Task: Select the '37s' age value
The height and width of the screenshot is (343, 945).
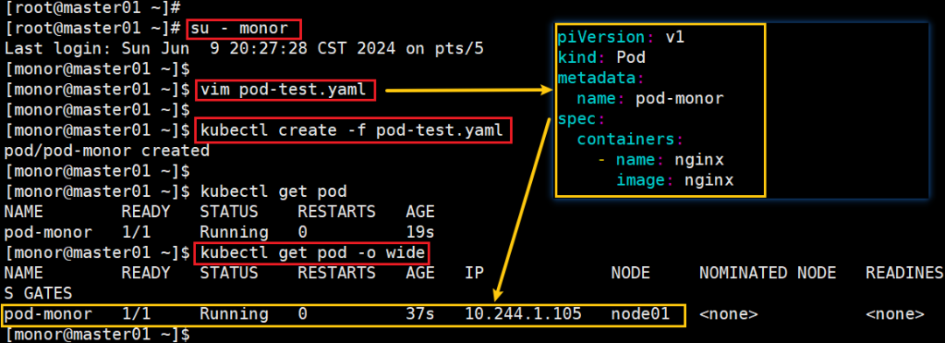Action: 420,314
